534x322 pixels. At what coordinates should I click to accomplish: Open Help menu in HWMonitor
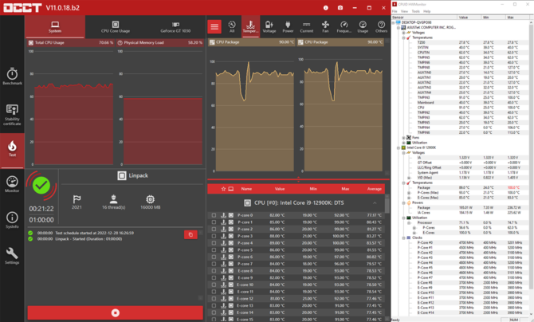[426, 11]
